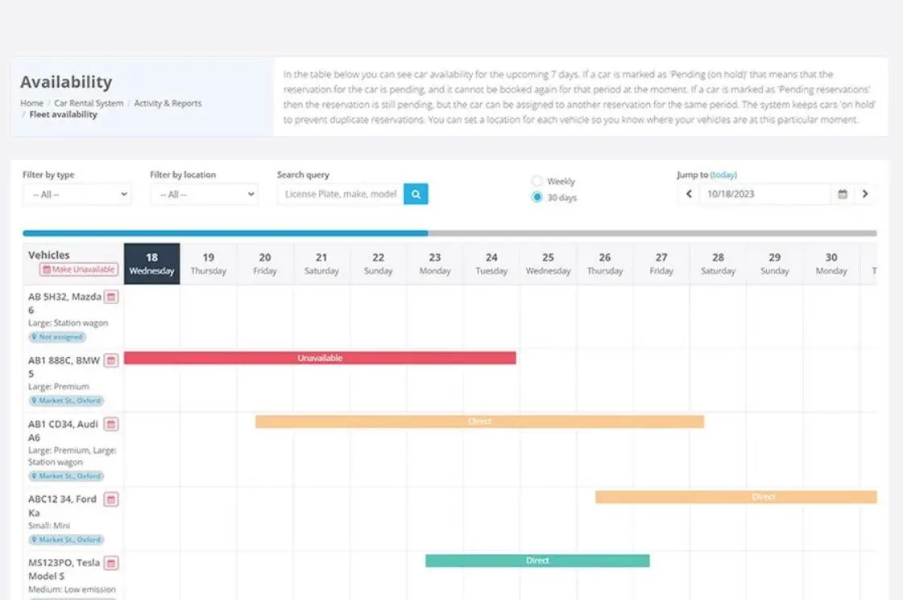Select the 24 Tuesday column header
903x600 pixels.
click(x=492, y=264)
